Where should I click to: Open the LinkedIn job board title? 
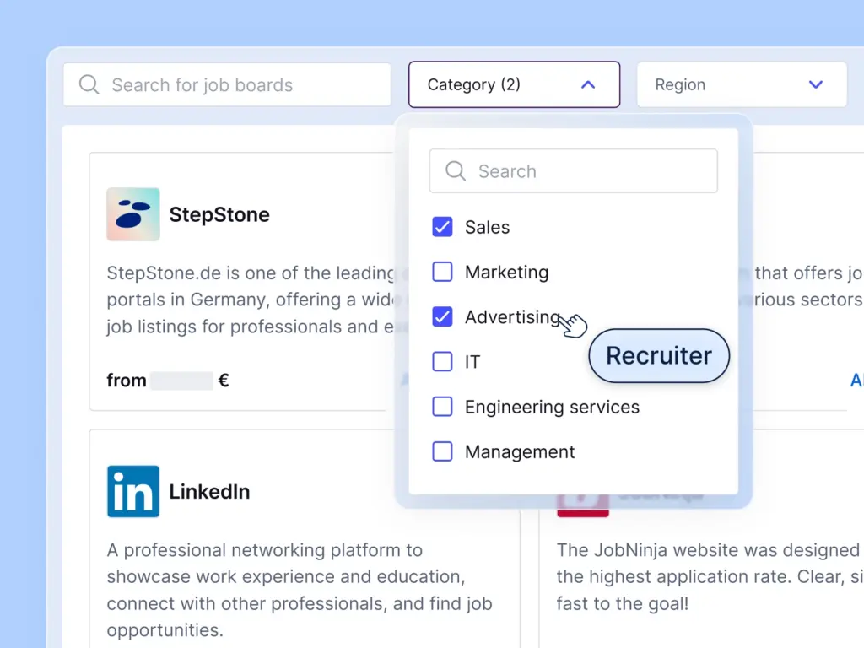(209, 491)
